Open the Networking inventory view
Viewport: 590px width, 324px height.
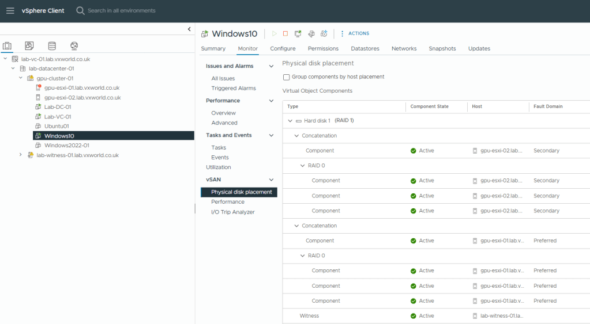tap(74, 46)
